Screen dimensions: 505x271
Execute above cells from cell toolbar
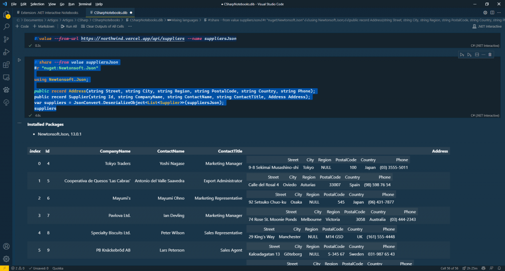(462, 55)
